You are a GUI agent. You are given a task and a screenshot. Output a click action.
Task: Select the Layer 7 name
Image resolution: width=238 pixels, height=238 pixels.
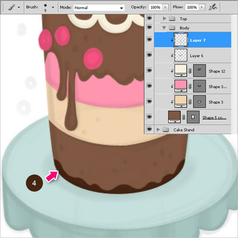198,40
